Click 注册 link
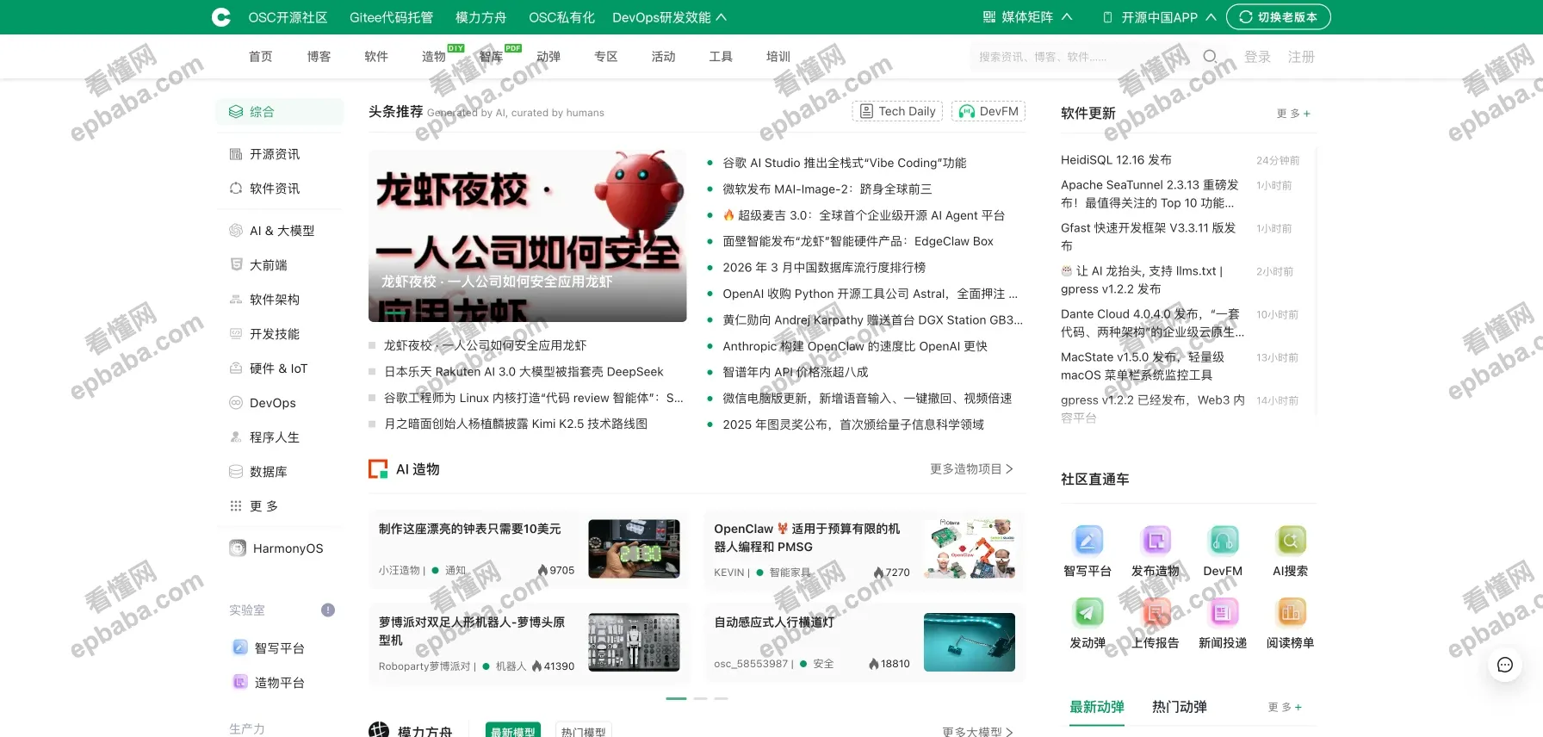 point(1301,57)
